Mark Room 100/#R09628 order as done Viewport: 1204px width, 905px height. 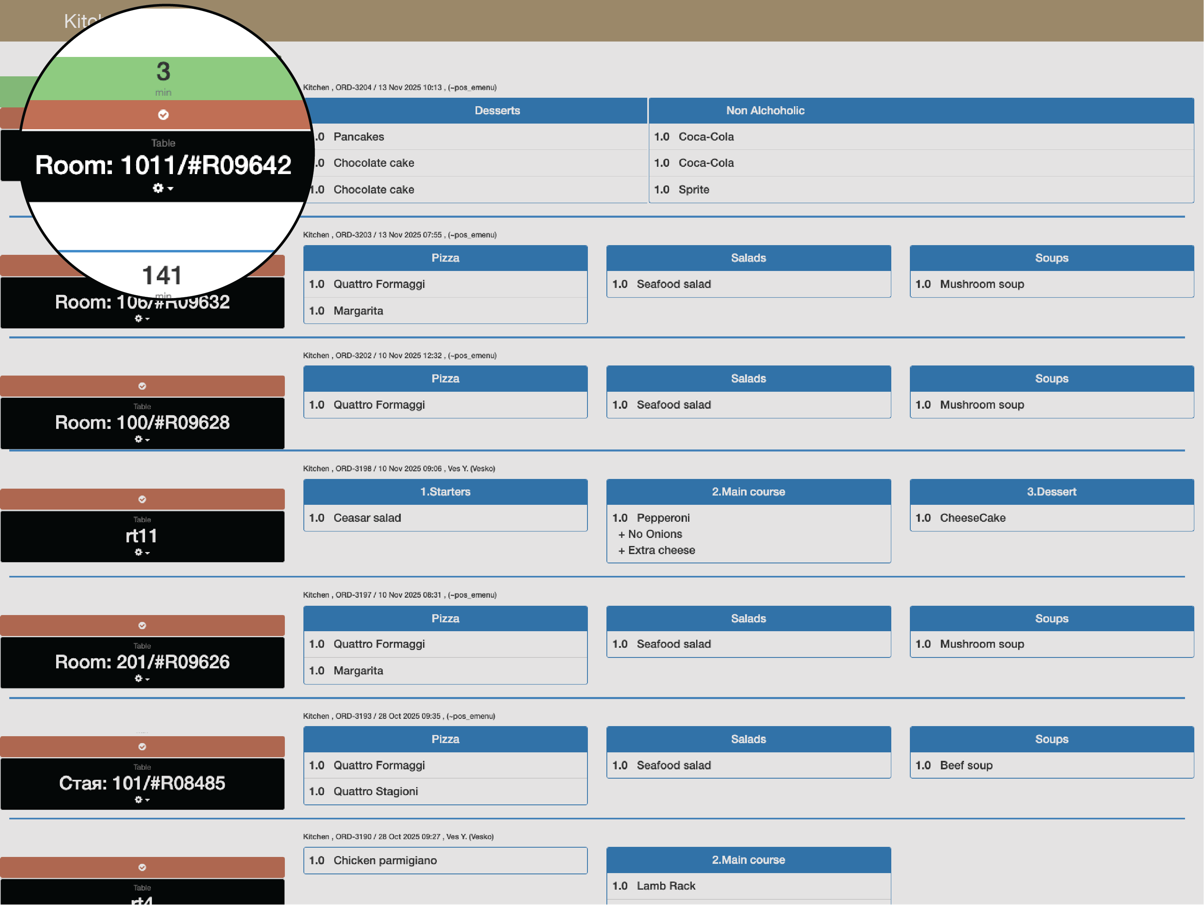pyautogui.click(x=142, y=386)
